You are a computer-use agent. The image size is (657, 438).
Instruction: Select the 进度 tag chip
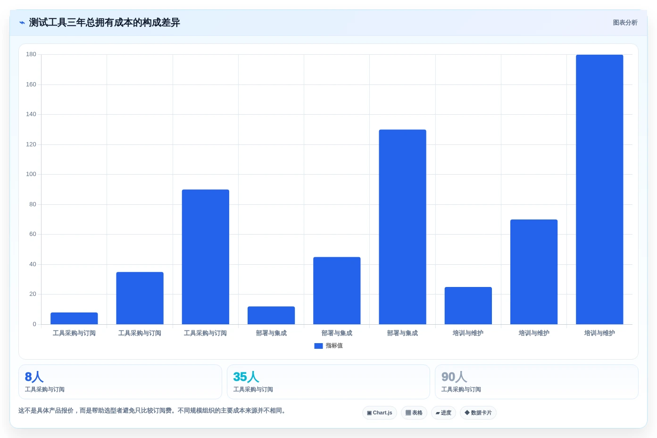click(443, 413)
